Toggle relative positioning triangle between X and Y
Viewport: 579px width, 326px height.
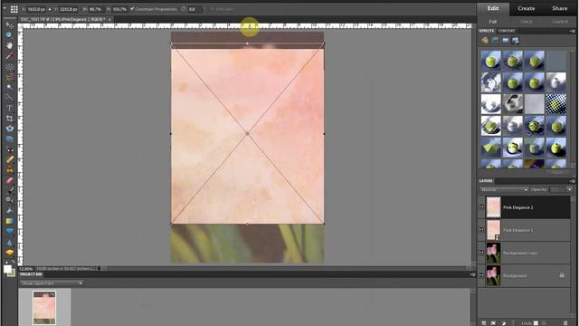coord(50,9)
